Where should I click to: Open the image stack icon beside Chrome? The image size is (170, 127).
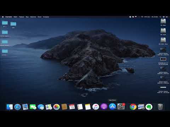pos(141,107)
